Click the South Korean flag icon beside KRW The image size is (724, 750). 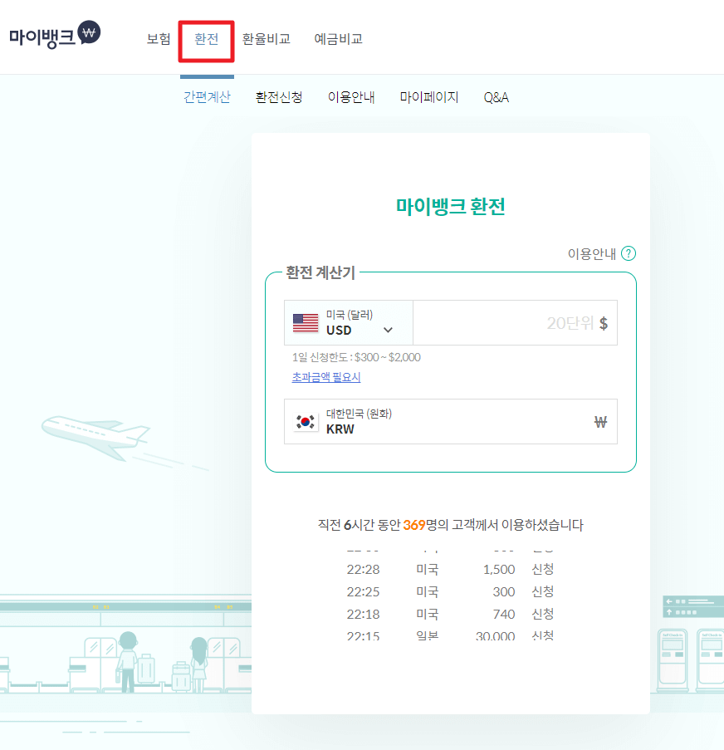[x=304, y=421]
